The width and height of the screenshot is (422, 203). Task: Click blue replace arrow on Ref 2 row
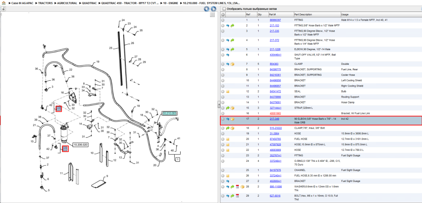coord(228,26)
